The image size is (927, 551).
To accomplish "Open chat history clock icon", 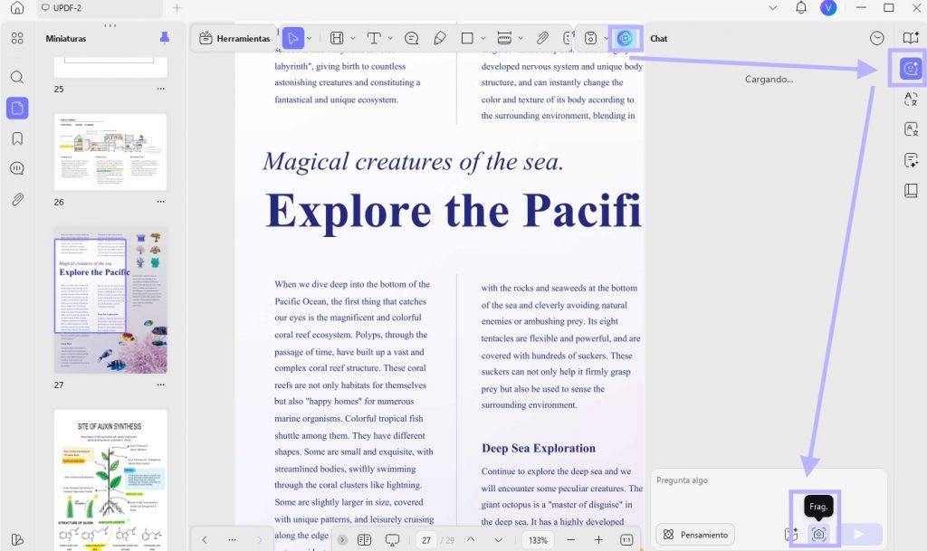I will [876, 38].
